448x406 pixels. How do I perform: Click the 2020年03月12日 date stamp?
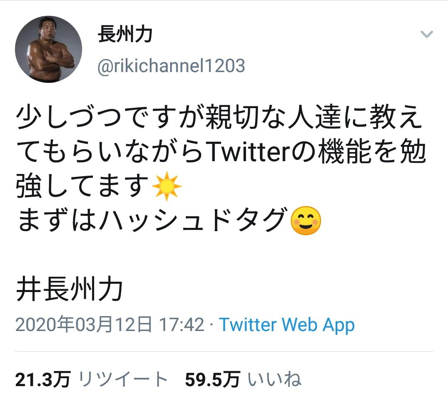coord(84,325)
